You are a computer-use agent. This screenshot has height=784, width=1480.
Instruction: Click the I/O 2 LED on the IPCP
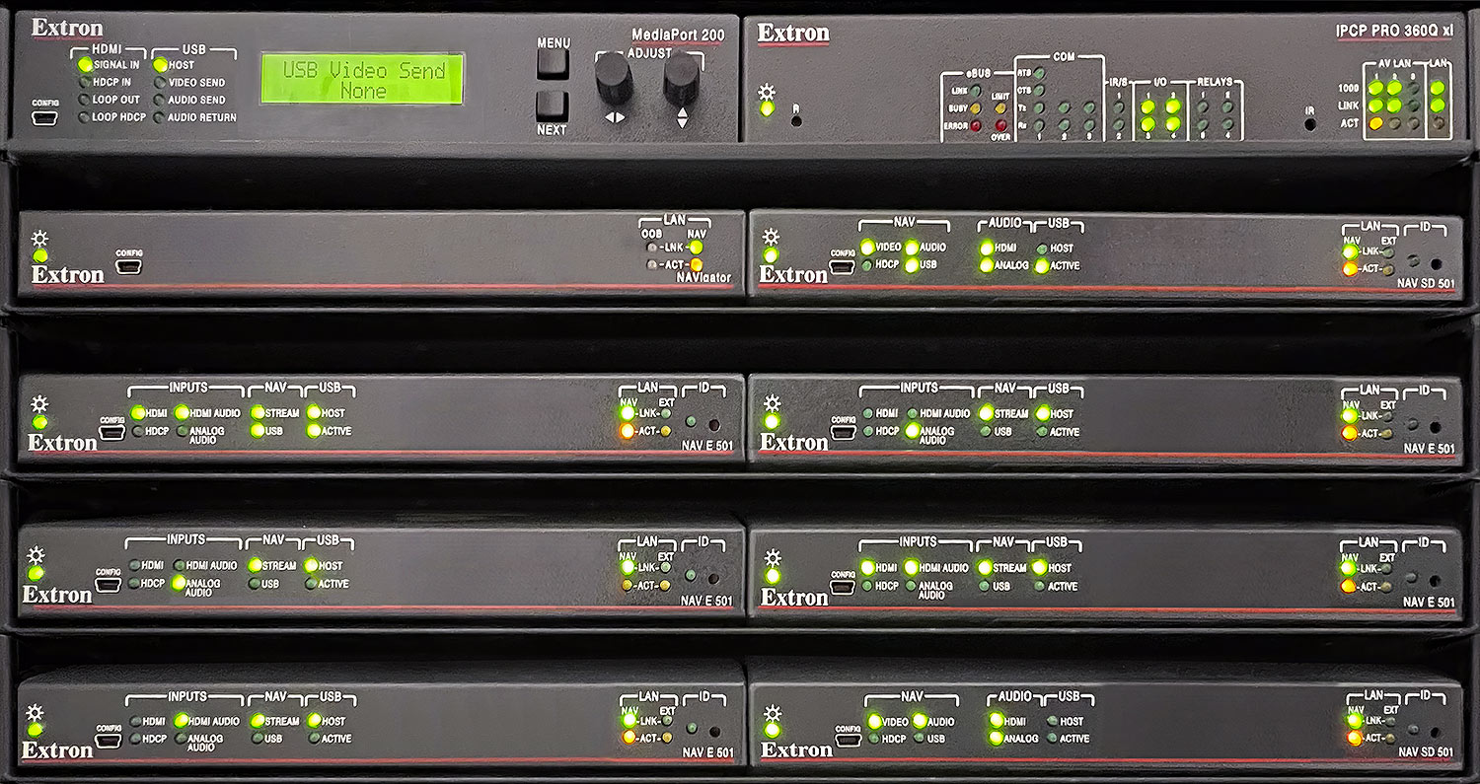coord(1173,107)
